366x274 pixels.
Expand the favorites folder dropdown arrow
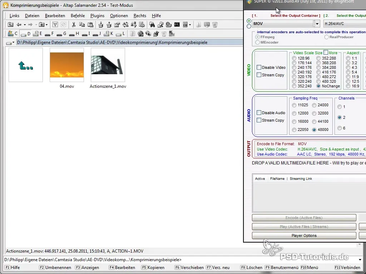pyautogui.click(x=47, y=25)
